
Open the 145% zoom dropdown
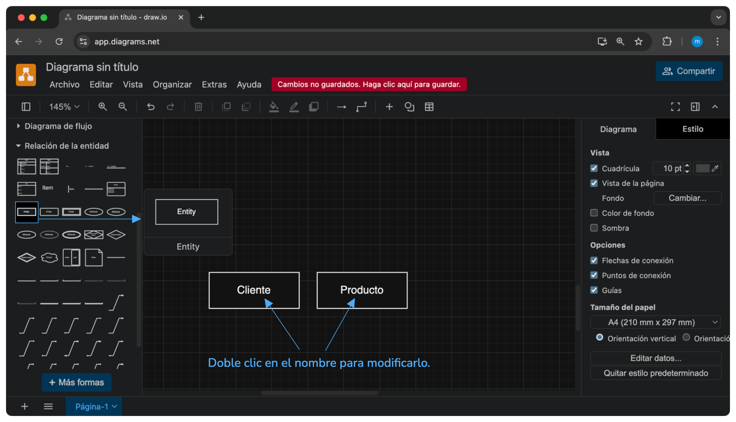[64, 107]
